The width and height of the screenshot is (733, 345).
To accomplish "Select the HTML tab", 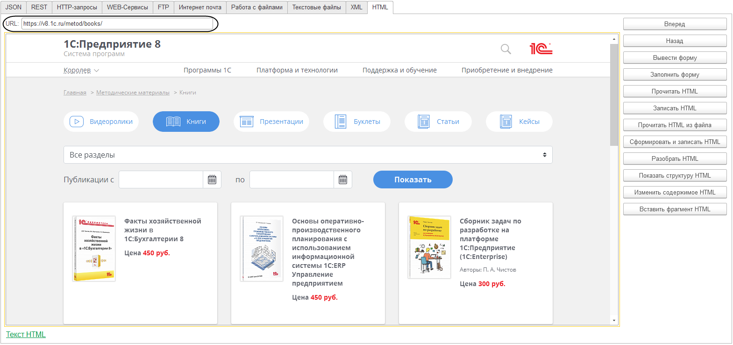I will coord(380,7).
